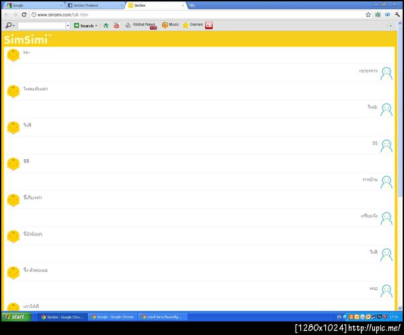Image resolution: width=404 pixels, height=335 pixels.
Task: Switch to the SimSimi Thailand Facebook tab
Action: pos(94,5)
